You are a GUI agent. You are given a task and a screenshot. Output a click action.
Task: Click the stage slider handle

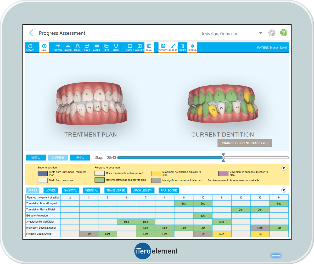(223, 158)
